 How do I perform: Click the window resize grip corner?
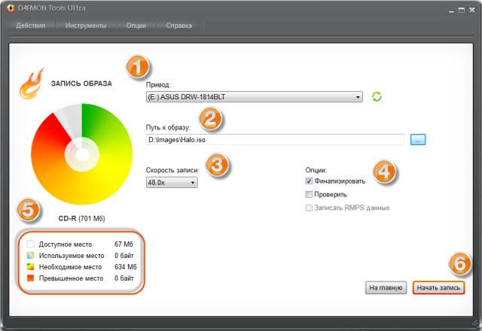click(475, 323)
